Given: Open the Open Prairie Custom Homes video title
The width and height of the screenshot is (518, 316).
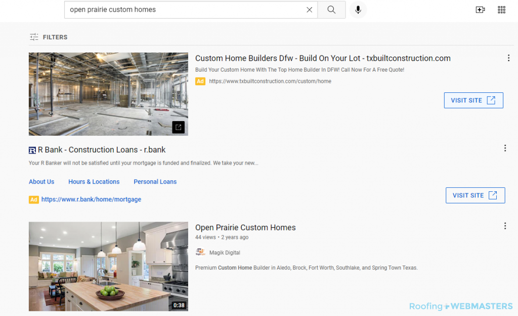Looking at the screenshot, I should pyautogui.click(x=245, y=228).
